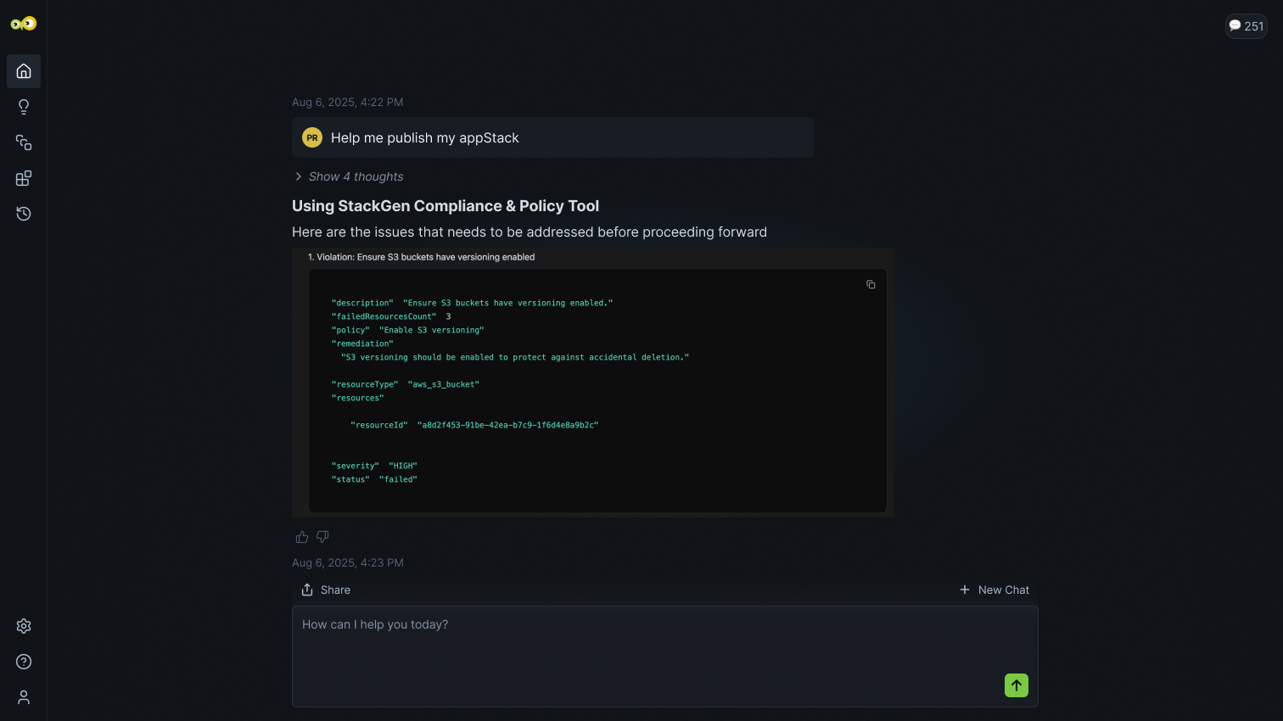The width and height of the screenshot is (1283, 721).
Task: Open the history clock icon
Action: pos(24,214)
